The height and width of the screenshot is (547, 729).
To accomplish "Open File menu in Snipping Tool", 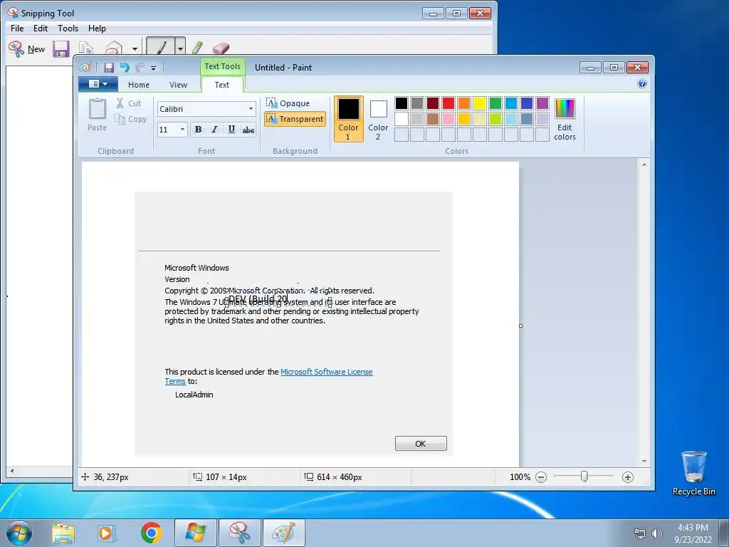I will [x=17, y=28].
